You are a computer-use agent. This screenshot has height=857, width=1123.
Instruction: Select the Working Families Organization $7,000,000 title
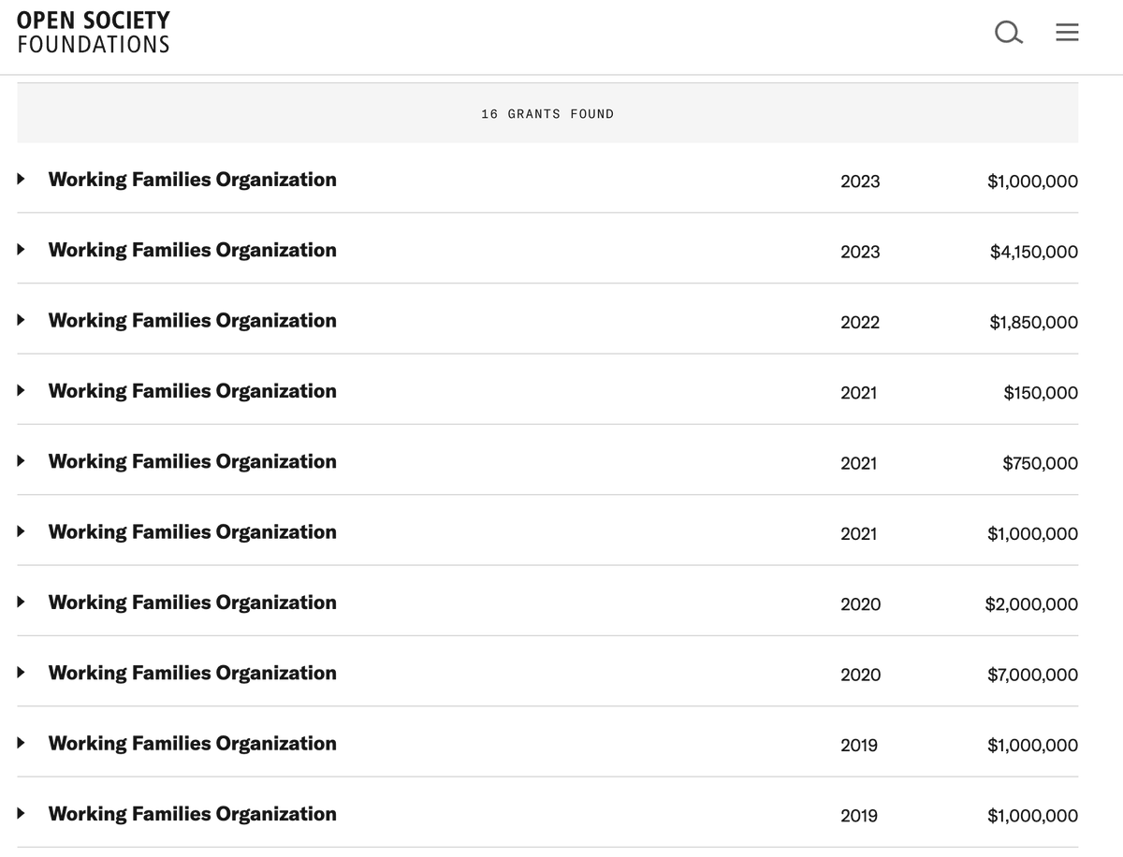tap(192, 673)
